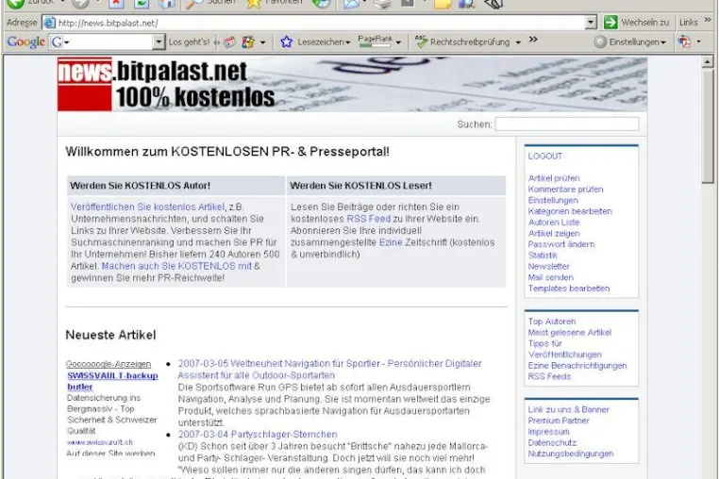Image resolution: width=719 pixels, height=479 pixels.
Task: Click the green Zurück back arrow
Action: (16, 4)
